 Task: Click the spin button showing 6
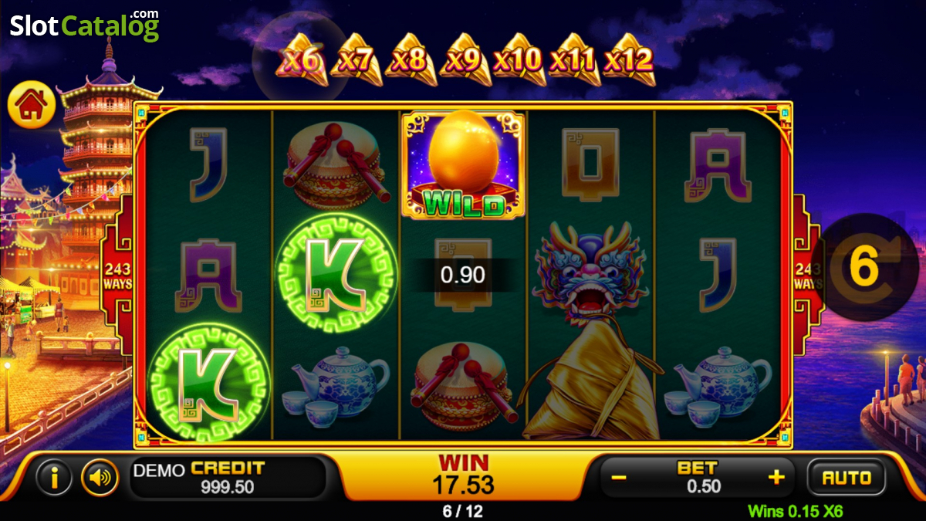pyautogui.click(x=867, y=266)
